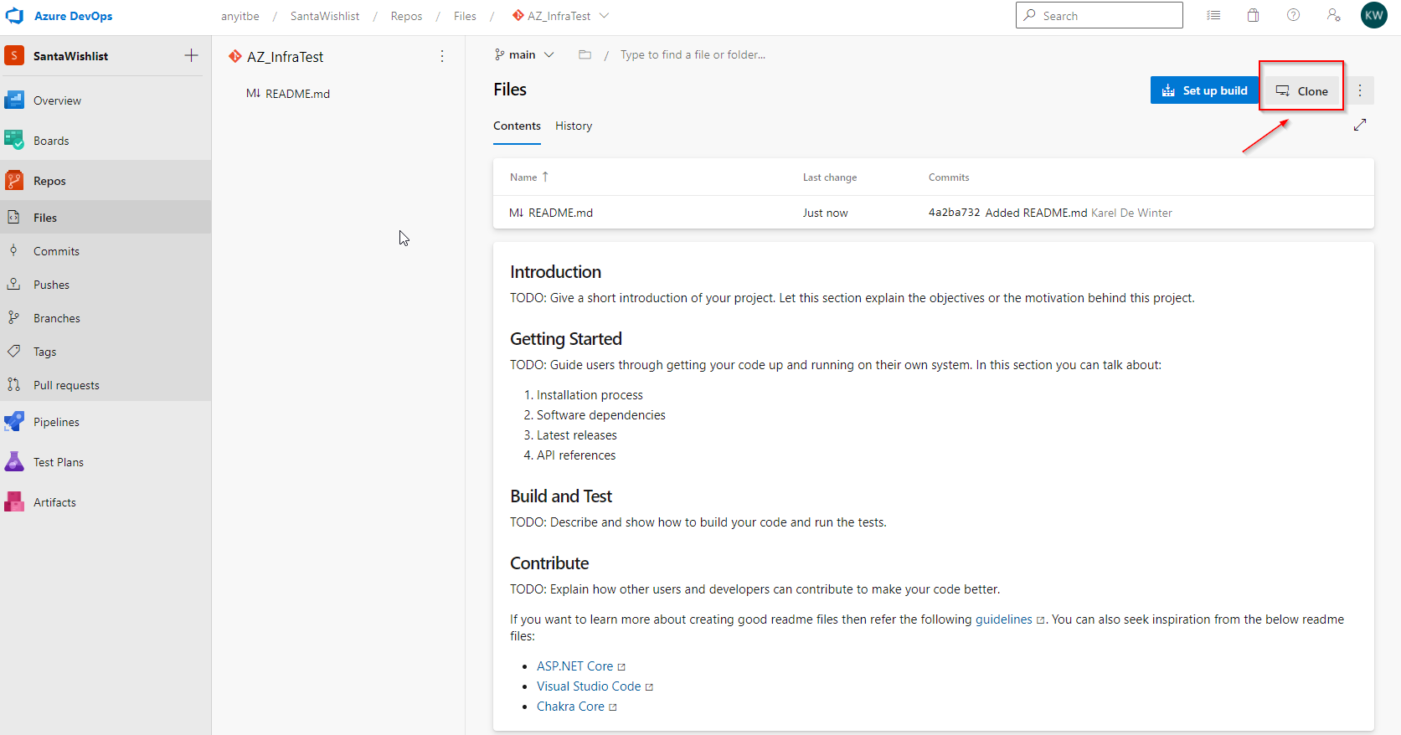Sort files by Name column

click(x=528, y=177)
